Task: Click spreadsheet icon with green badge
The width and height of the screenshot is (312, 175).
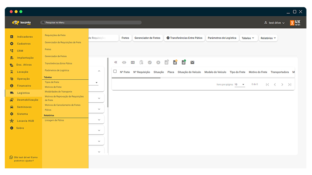Action: [x=184, y=62]
